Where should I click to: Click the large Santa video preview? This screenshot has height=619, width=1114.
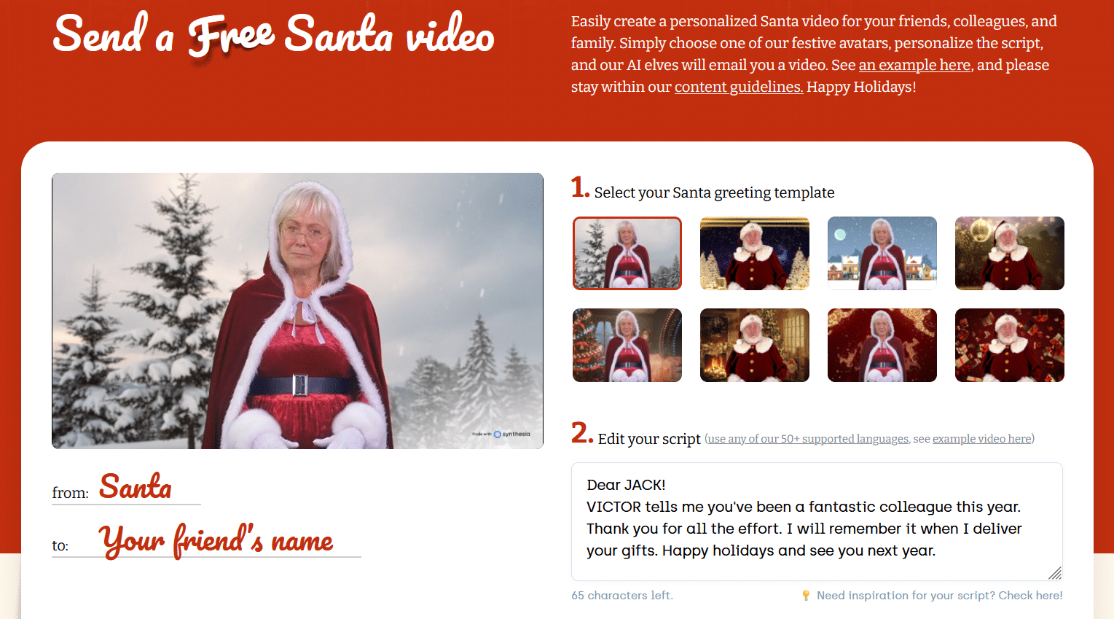click(297, 311)
